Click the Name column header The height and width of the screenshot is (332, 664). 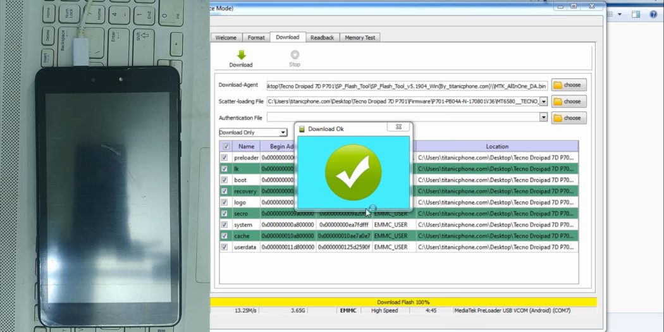click(x=247, y=147)
